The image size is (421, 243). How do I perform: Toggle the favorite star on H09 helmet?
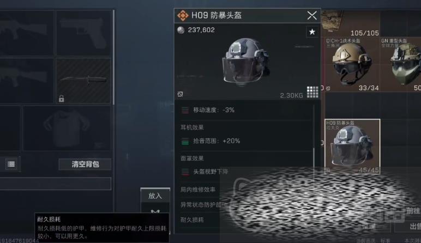pyautogui.click(x=312, y=32)
